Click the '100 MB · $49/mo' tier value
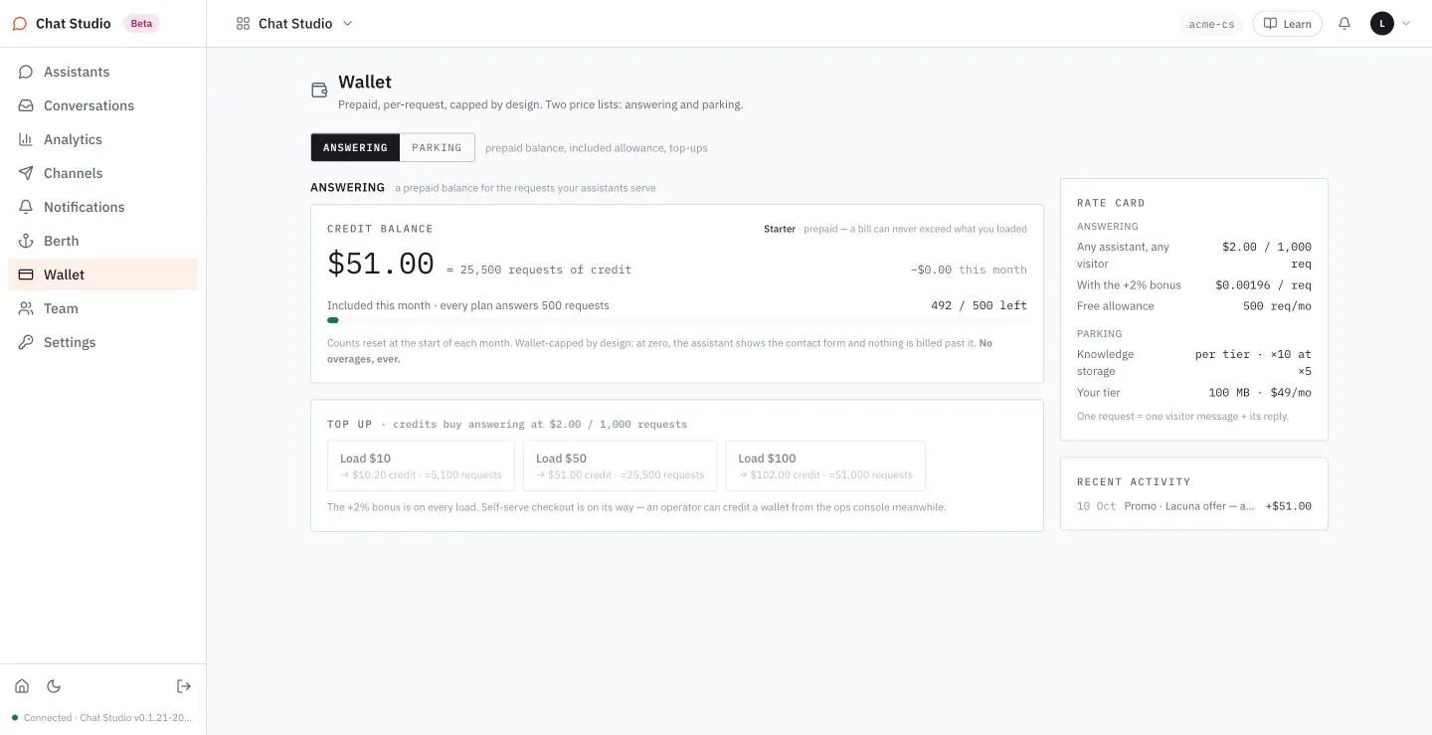Viewport: 1432px width, 735px height. 1260,393
